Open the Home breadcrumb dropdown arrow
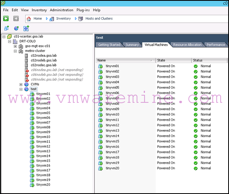The image size is (229, 194). click(x=47, y=19)
